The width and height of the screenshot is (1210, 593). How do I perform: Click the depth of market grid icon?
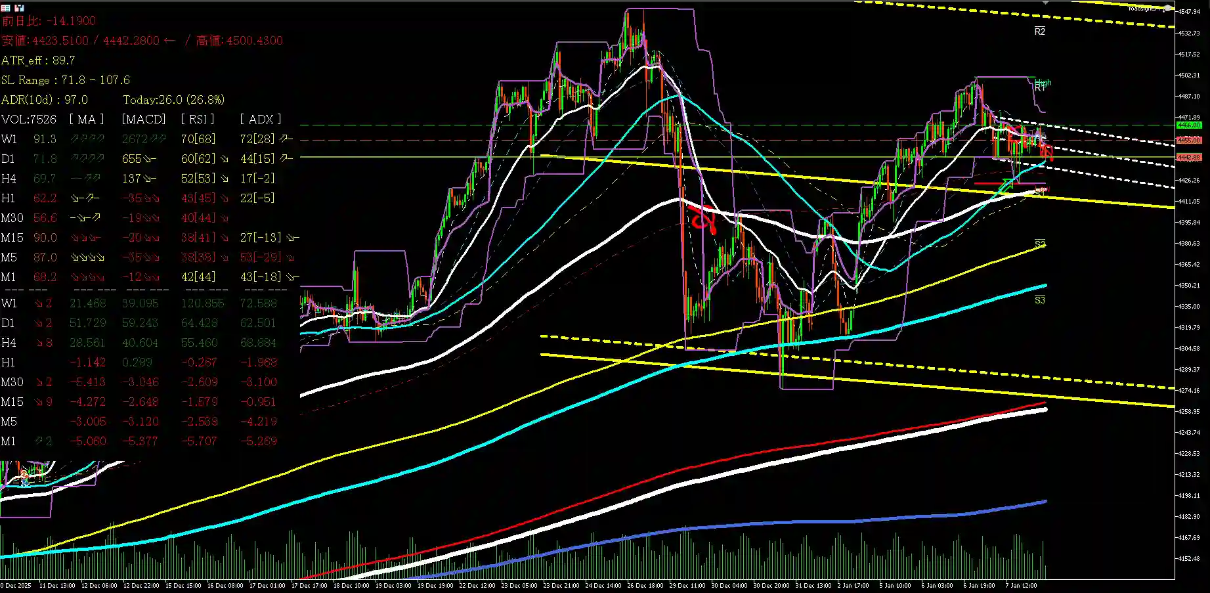pyautogui.click(x=5, y=8)
